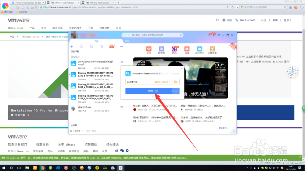Viewport: 305px width, 171px height.
Task: Click the VMware logo in header
Action: coord(19,20)
